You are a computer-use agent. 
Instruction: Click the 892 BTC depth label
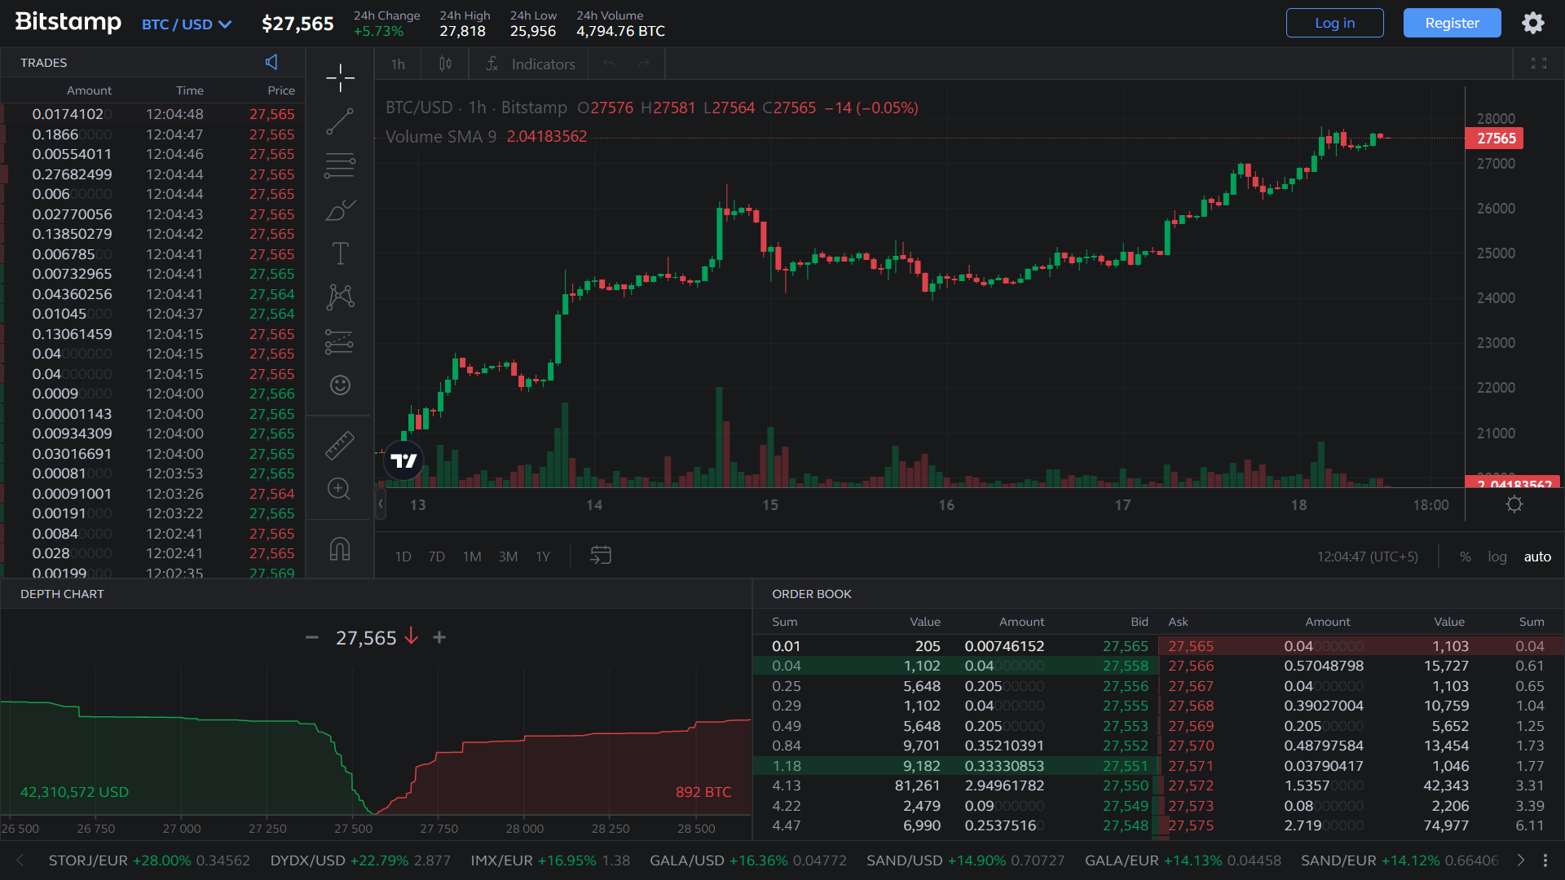(x=703, y=792)
